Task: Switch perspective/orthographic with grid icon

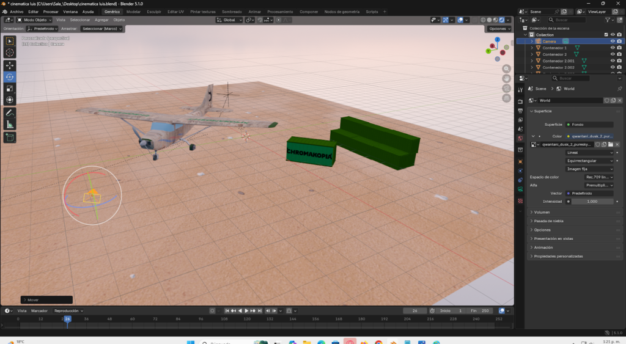Action: [x=506, y=98]
